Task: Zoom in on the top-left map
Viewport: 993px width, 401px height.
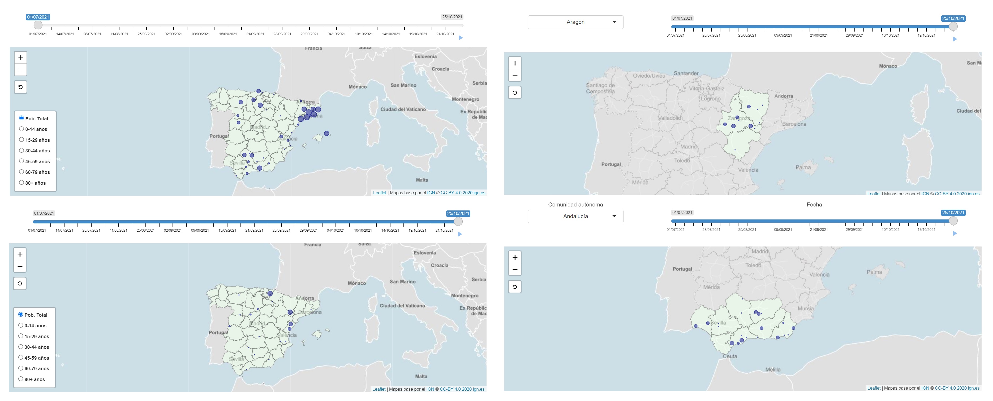Action: (x=21, y=58)
